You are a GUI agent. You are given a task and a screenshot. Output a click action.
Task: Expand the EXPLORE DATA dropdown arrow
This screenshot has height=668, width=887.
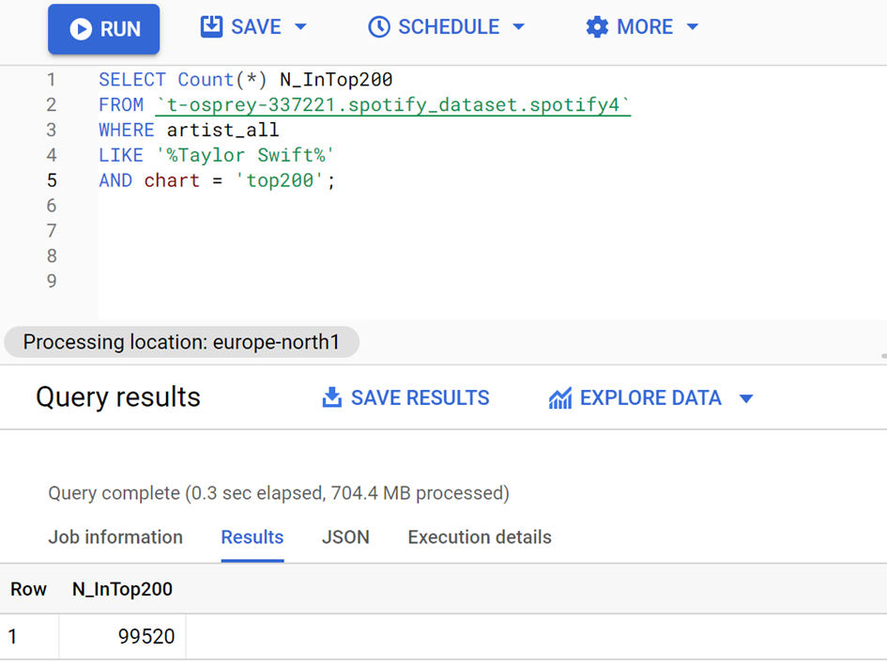pyautogui.click(x=746, y=398)
